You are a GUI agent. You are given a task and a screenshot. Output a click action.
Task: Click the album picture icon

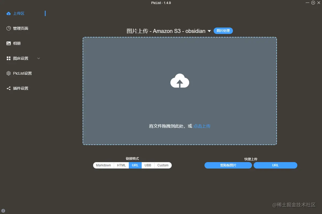coord(9,43)
